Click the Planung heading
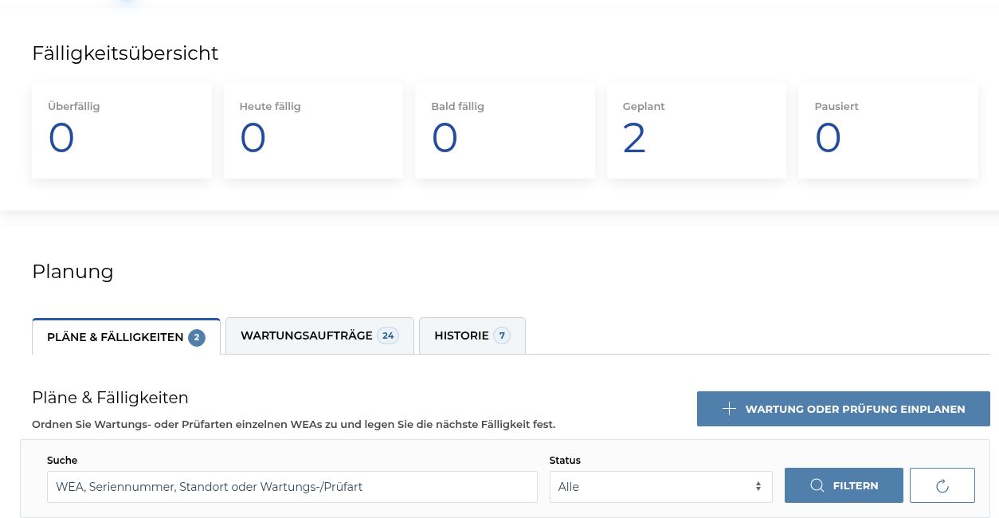Image resolution: width=999 pixels, height=518 pixels. pyautogui.click(x=72, y=272)
